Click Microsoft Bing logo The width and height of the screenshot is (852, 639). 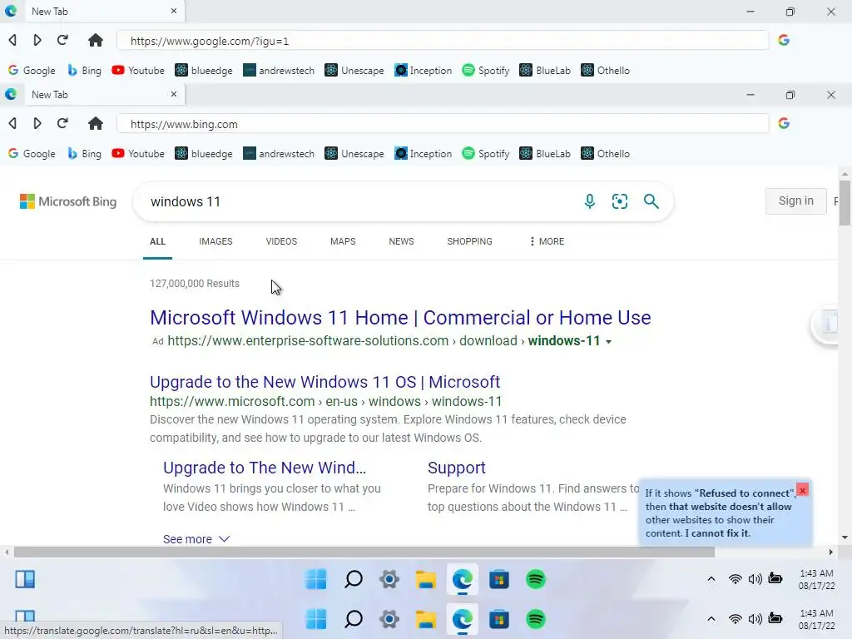click(x=68, y=201)
